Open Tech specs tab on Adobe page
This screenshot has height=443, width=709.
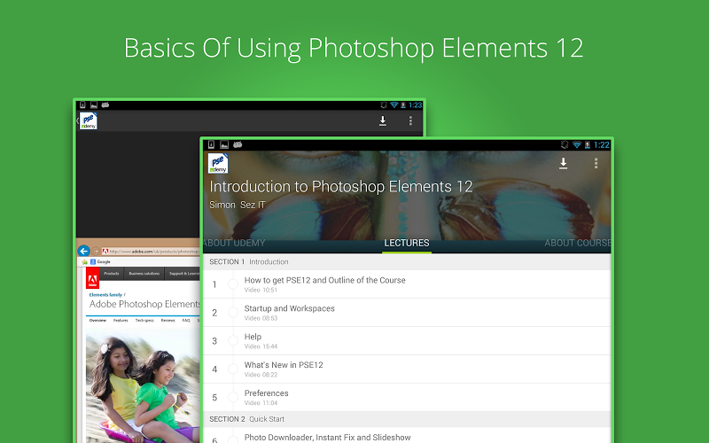[x=144, y=321]
